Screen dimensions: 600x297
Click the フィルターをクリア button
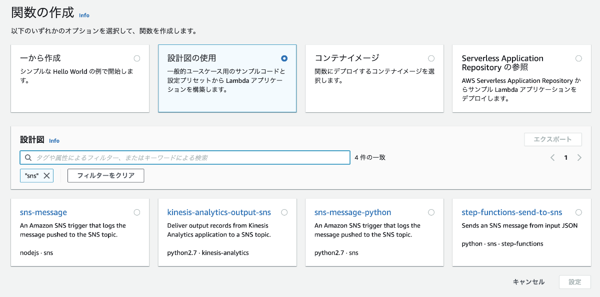(105, 176)
